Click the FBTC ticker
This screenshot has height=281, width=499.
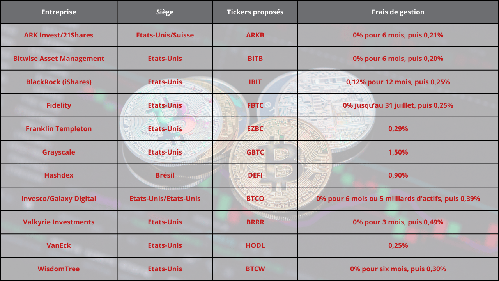(x=255, y=105)
